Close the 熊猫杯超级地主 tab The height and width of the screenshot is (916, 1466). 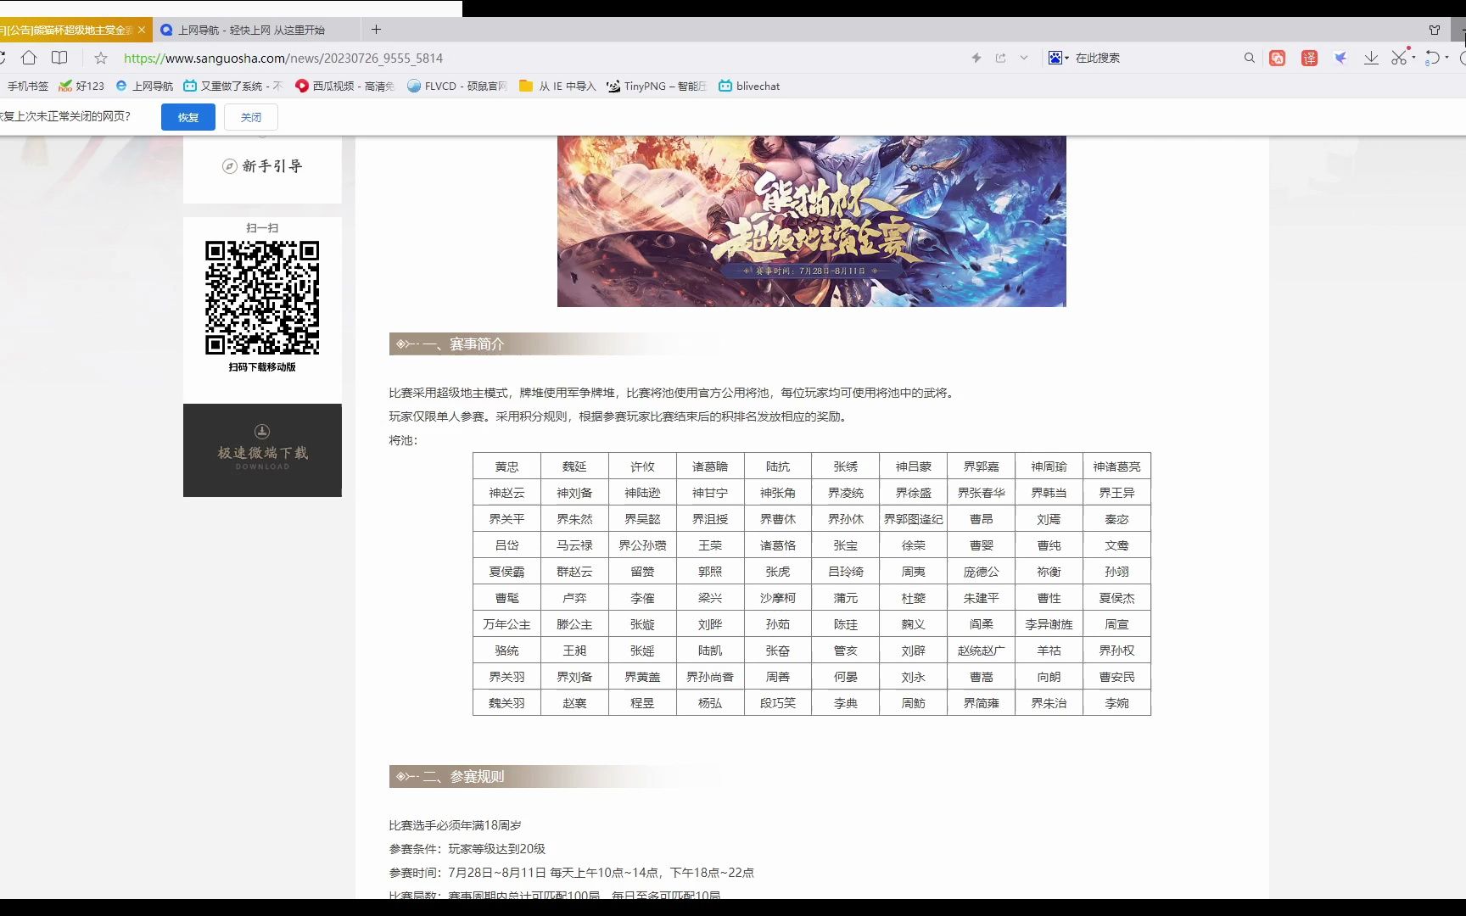pyautogui.click(x=142, y=30)
